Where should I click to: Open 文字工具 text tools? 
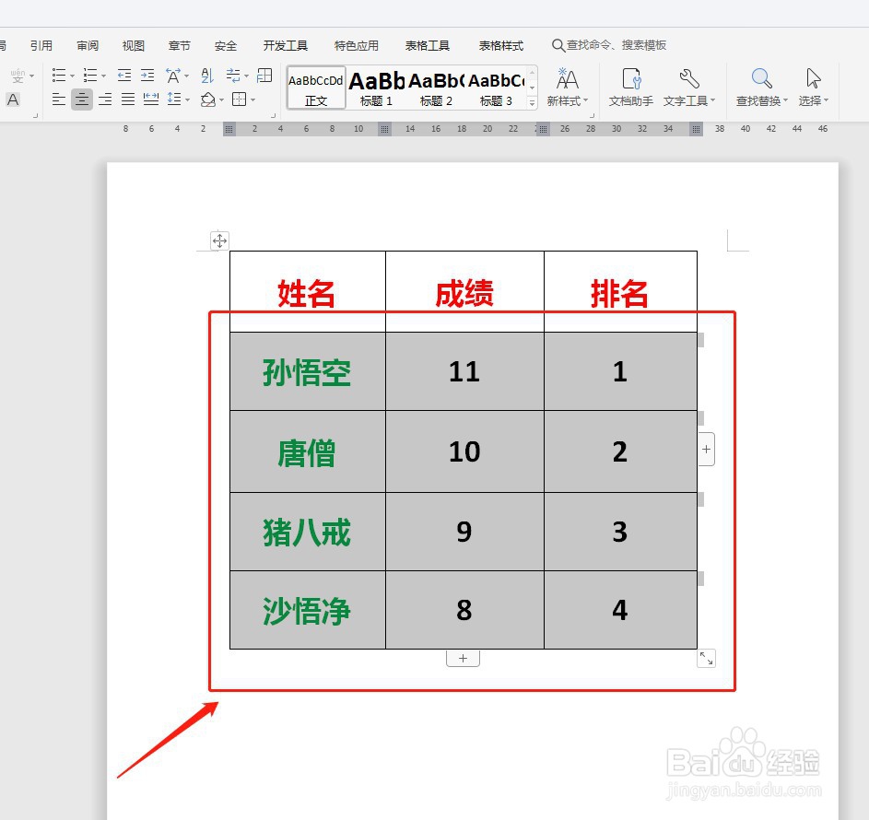point(689,87)
